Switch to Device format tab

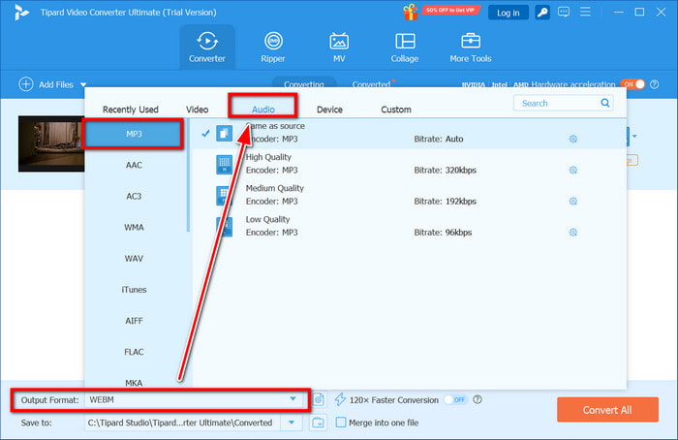(x=329, y=110)
